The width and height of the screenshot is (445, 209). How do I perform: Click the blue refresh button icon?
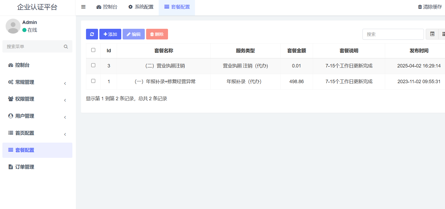pos(92,34)
